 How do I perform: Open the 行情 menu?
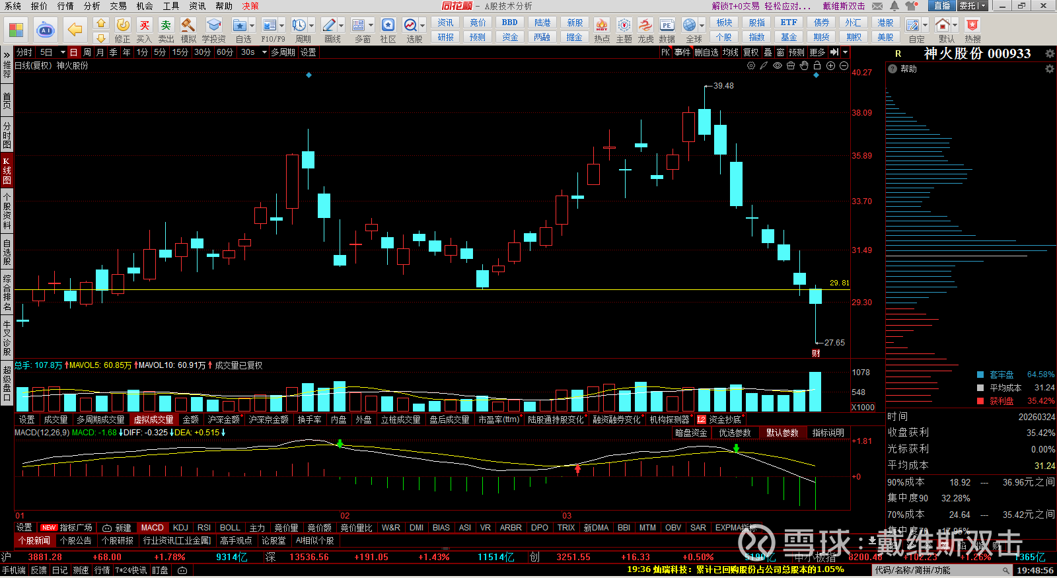tap(65, 6)
